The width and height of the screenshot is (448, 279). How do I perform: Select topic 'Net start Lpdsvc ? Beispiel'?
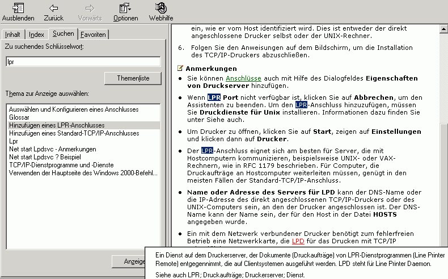point(83,157)
